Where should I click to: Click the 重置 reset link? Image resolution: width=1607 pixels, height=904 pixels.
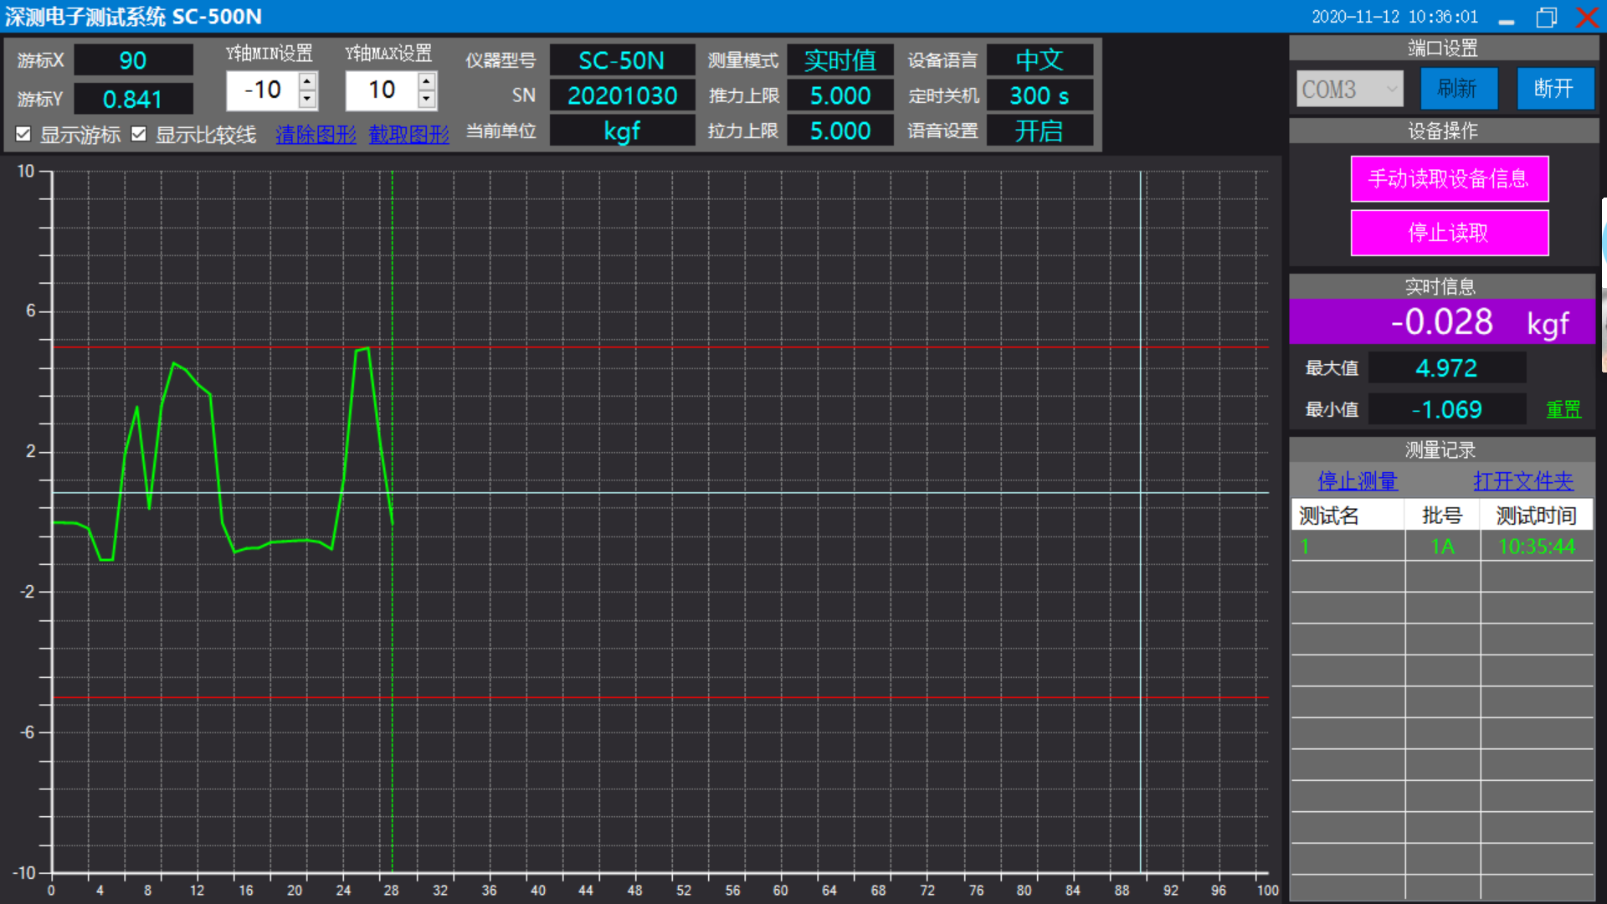(x=1563, y=409)
